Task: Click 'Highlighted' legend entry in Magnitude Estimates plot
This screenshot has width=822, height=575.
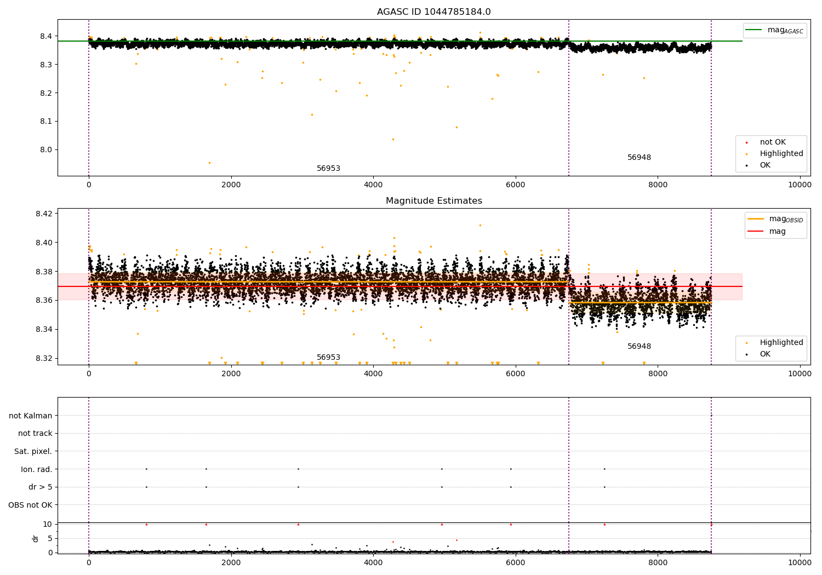Action: [781, 343]
